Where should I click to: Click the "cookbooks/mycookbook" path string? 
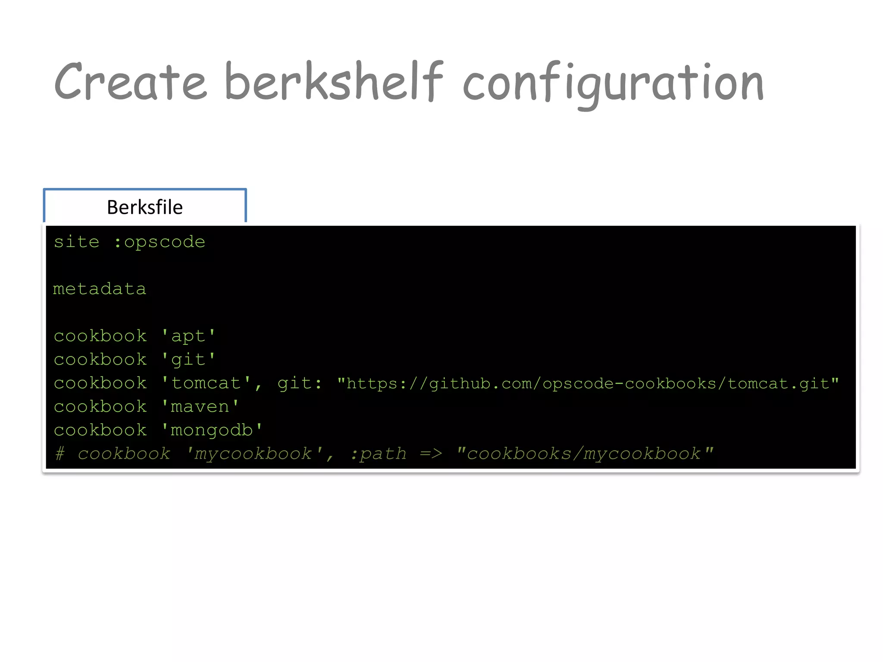[585, 454]
